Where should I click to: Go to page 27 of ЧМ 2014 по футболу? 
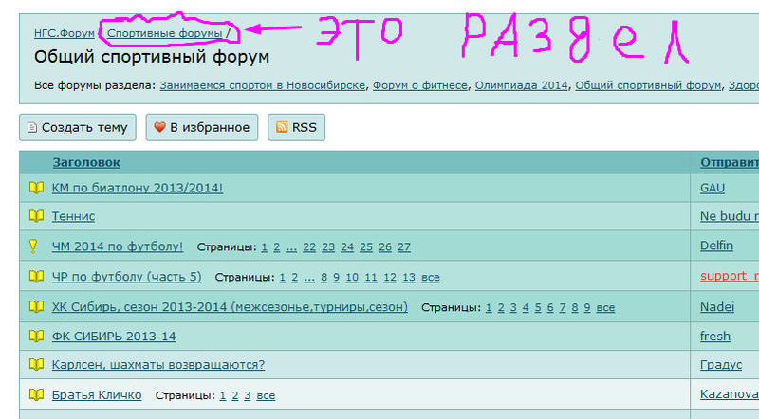404,247
